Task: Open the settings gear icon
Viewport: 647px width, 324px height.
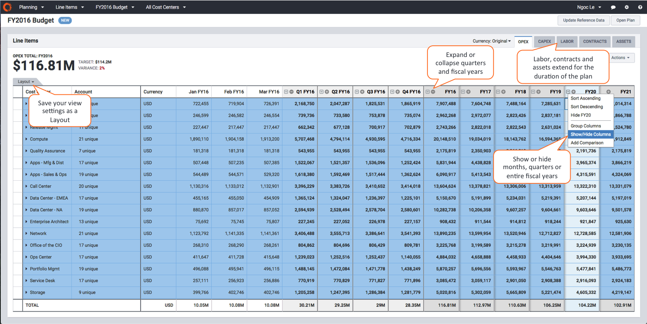Action: click(x=627, y=7)
